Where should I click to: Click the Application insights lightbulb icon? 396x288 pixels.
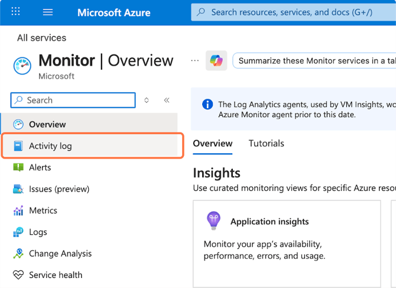[213, 221]
